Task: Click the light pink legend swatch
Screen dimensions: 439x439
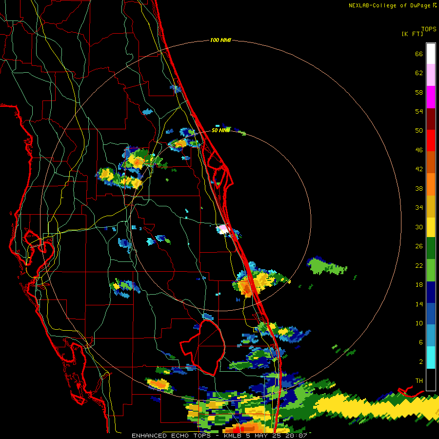Action: pyautogui.click(x=431, y=75)
